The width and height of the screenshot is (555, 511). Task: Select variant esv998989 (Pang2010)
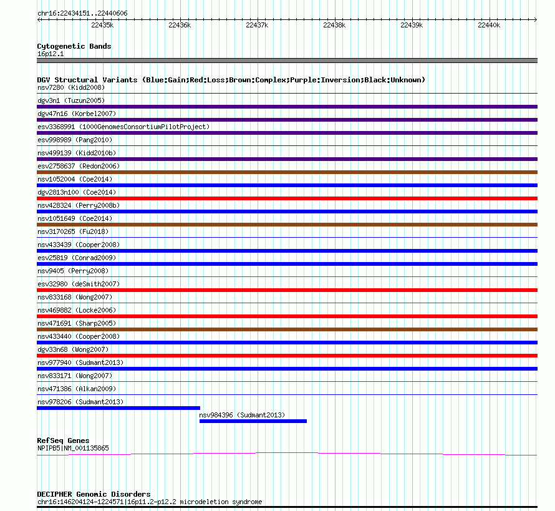(x=75, y=140)
